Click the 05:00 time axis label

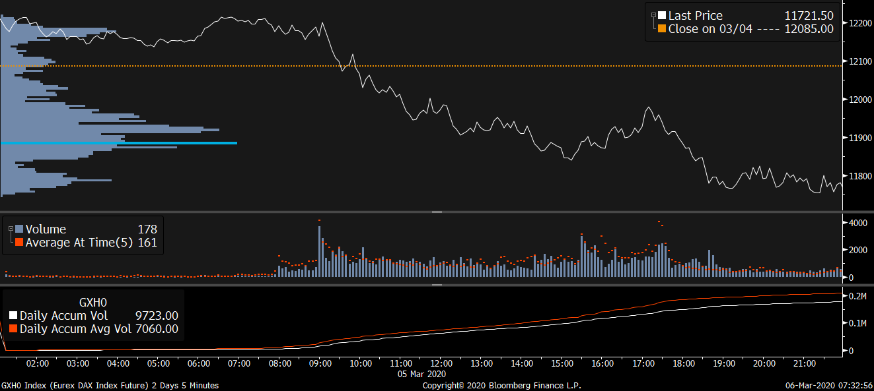coord(159,363)
